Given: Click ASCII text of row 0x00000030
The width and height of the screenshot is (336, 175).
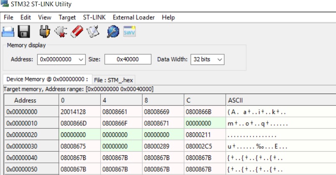Looking at the screenshot, I should [258, 147].
